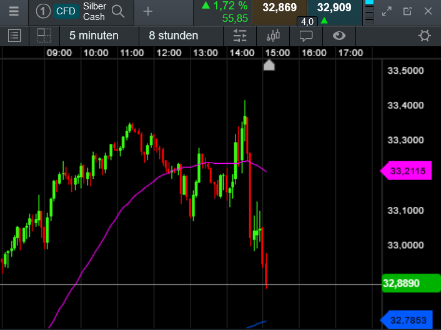The height and width of the screenshot is (330, 441).
Task: Close the chart panel
Action: coord(428,11)
